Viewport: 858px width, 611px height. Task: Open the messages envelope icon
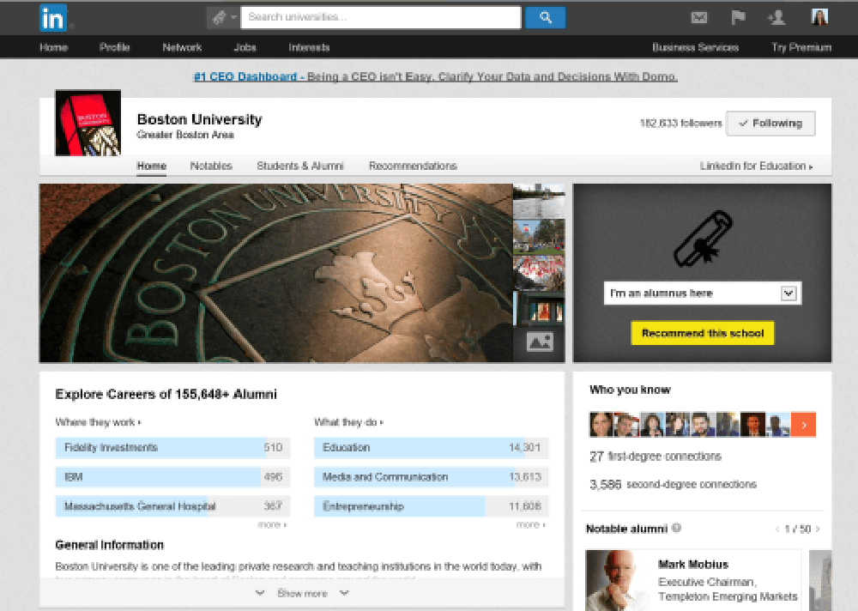699,17
